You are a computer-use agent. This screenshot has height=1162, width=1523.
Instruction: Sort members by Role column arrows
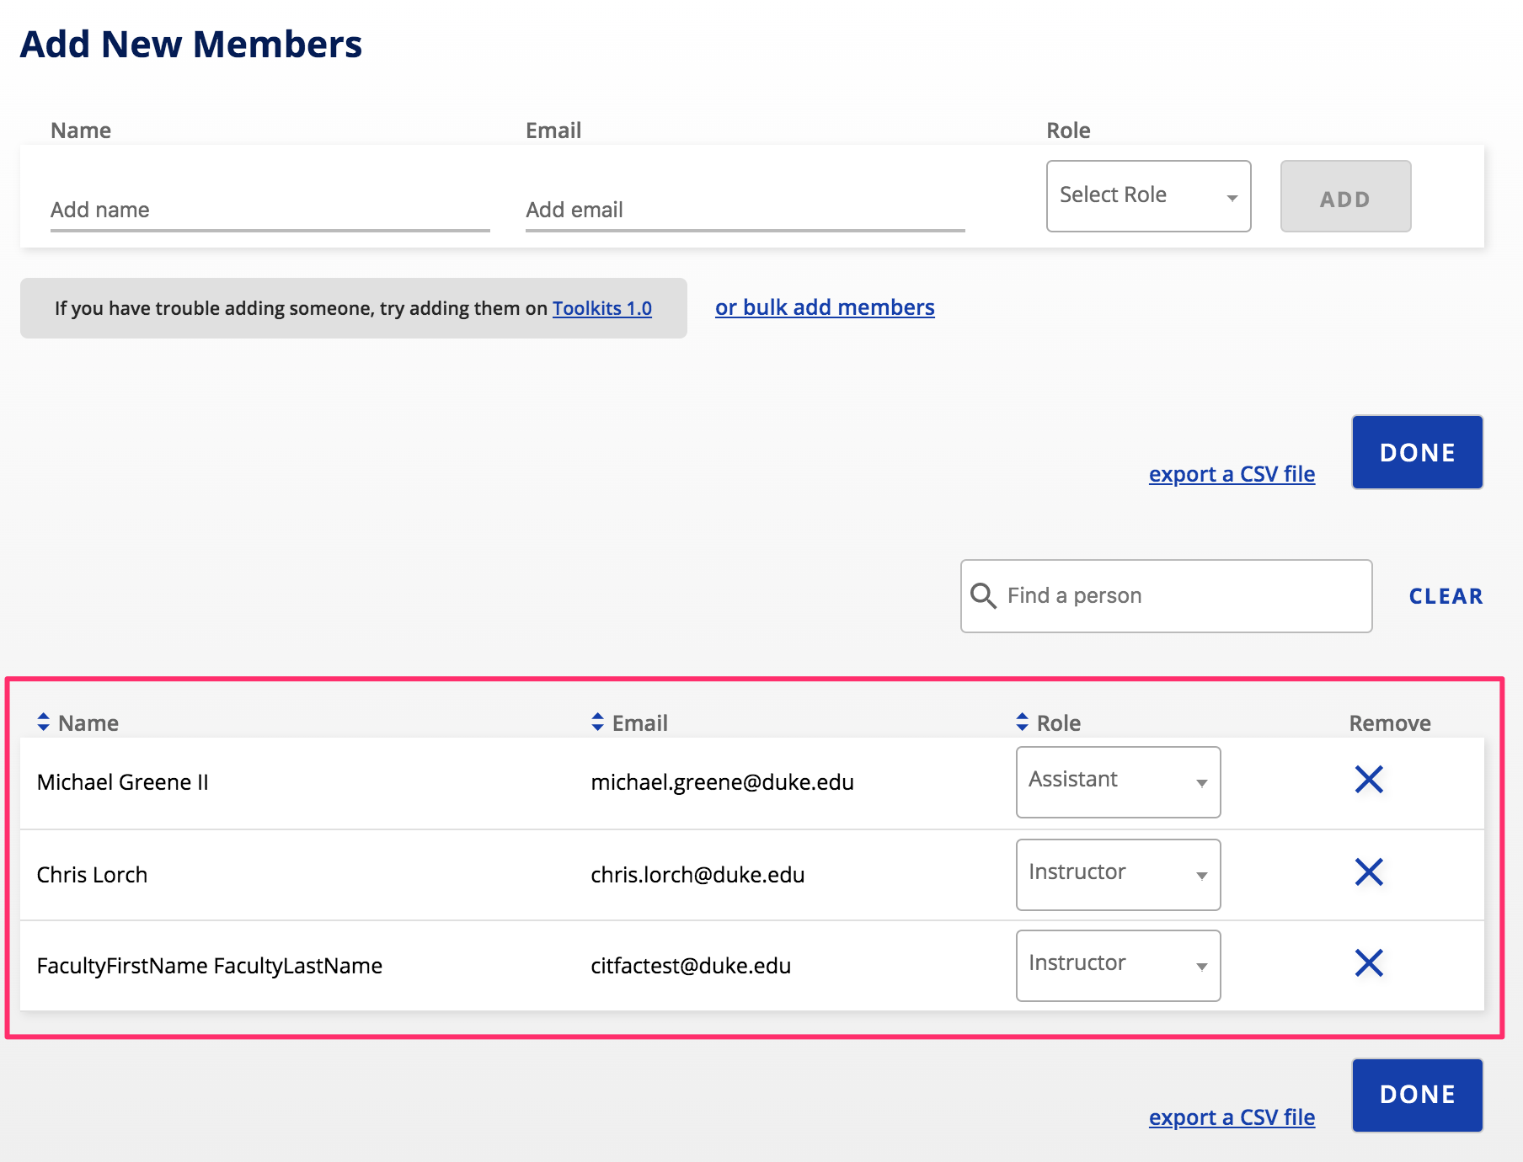1022,722
